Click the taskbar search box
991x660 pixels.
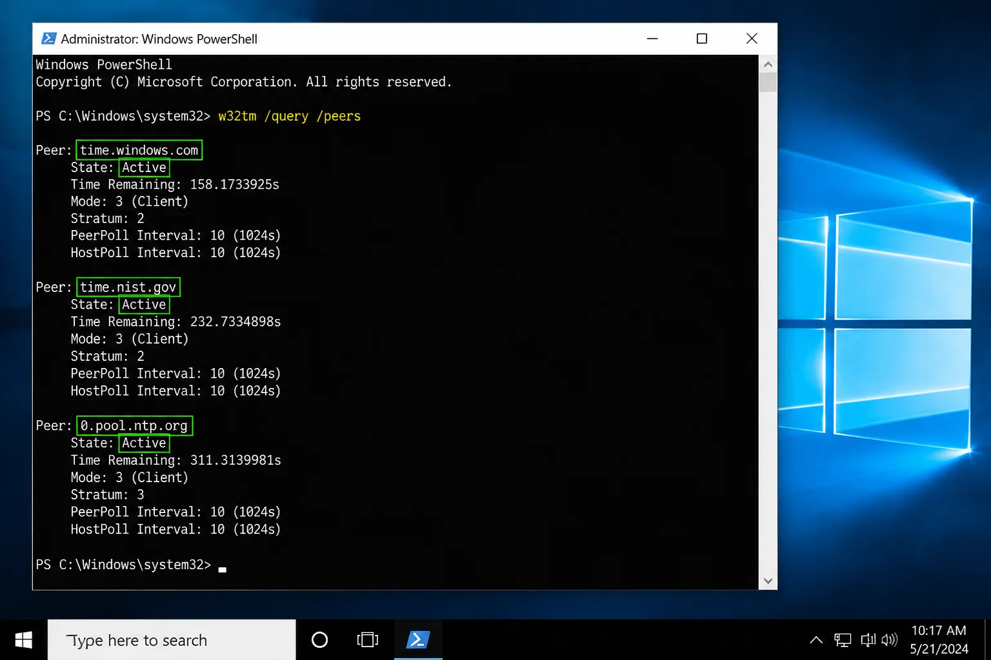click(172, 640)
